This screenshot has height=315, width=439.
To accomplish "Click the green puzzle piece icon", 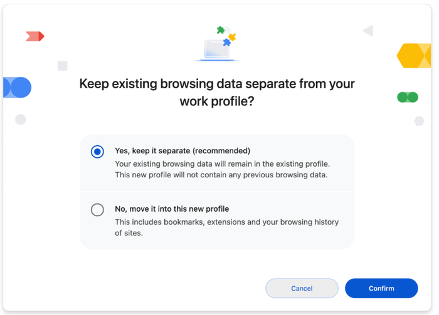I will pos(221,30).
